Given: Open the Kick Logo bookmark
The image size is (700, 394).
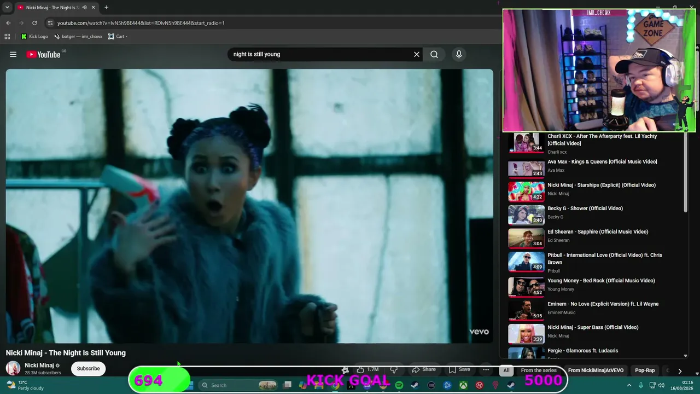Looking at the screenshot, I should (x=34, y=37).
